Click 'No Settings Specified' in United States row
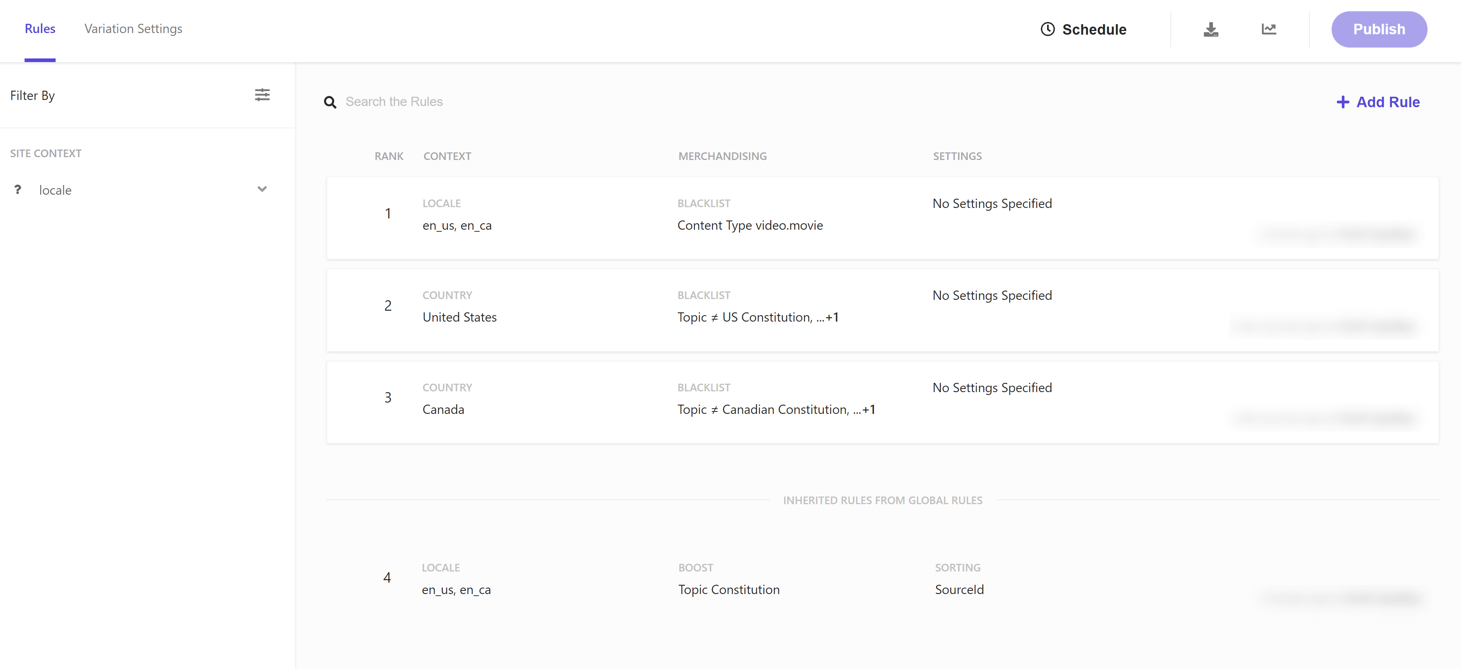 992,295
